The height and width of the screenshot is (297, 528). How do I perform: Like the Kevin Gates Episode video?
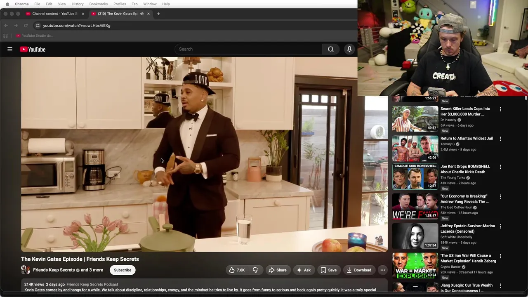(x=236, y=270)
